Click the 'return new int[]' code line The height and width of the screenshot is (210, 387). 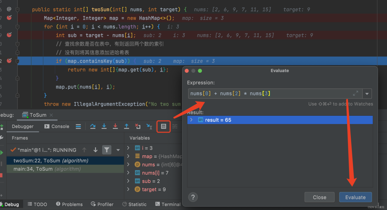pos(118,70)
